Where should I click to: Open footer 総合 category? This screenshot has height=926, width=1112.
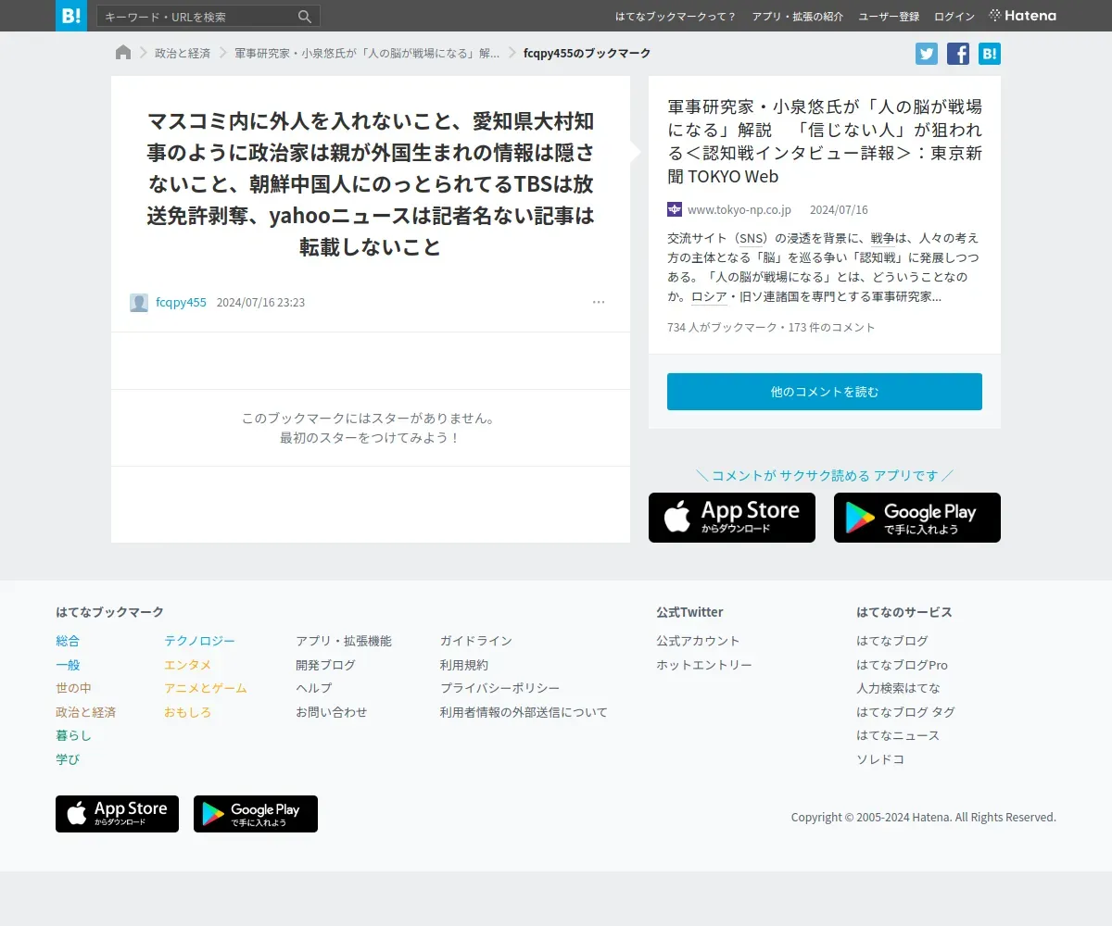68,641
